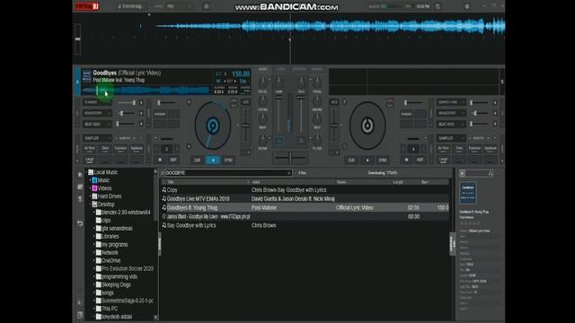The image size is (575, 323).
Task: Open the left deck BEAT GRID dropdown
Action: click(x=97, y=125)
